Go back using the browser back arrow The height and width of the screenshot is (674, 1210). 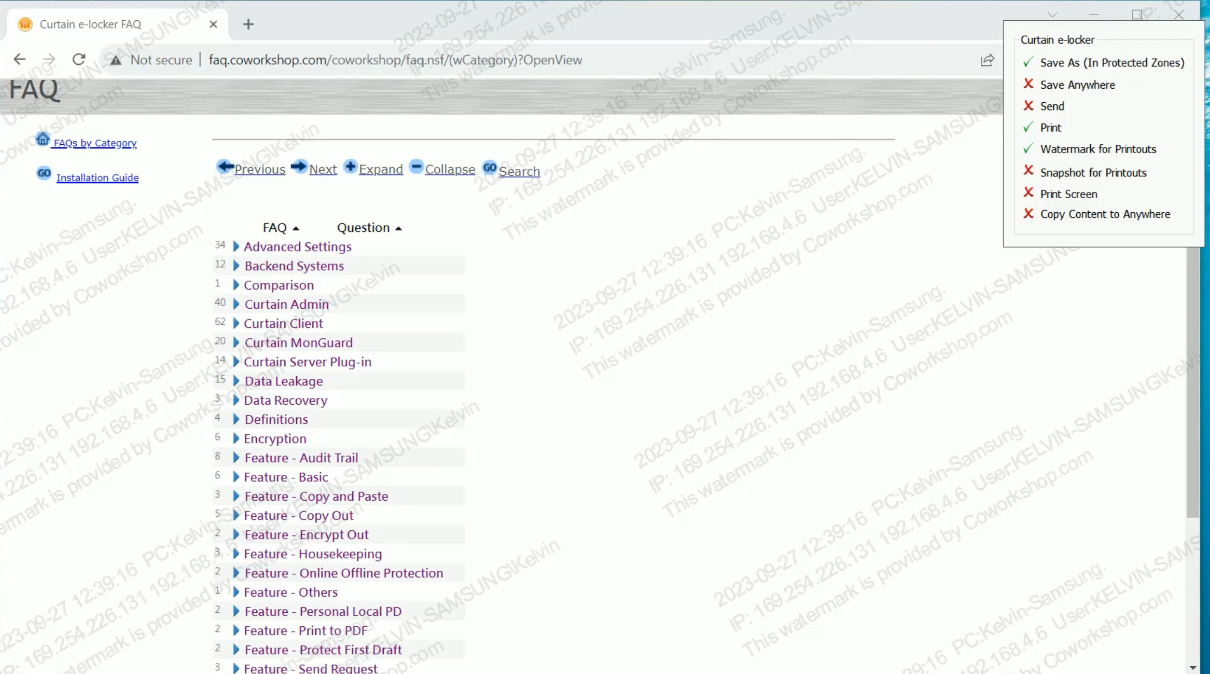pyautogui.click(x=20, y=59)
